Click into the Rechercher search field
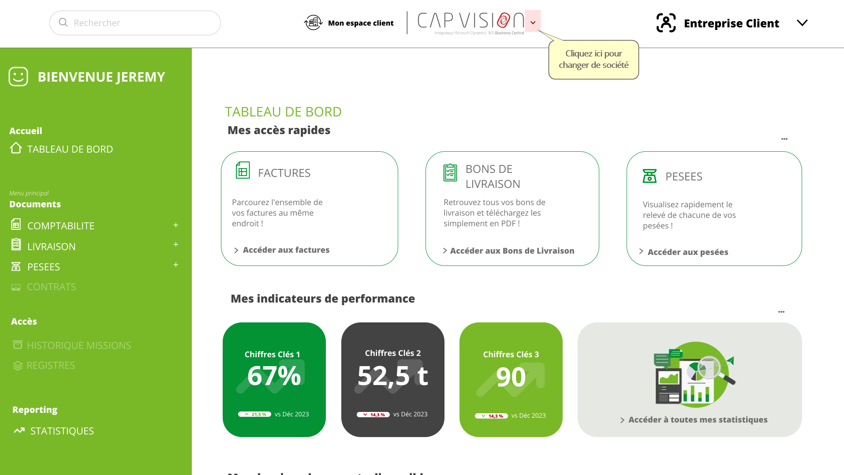Screen dimensions: 844x475 (x=135, y=23)
